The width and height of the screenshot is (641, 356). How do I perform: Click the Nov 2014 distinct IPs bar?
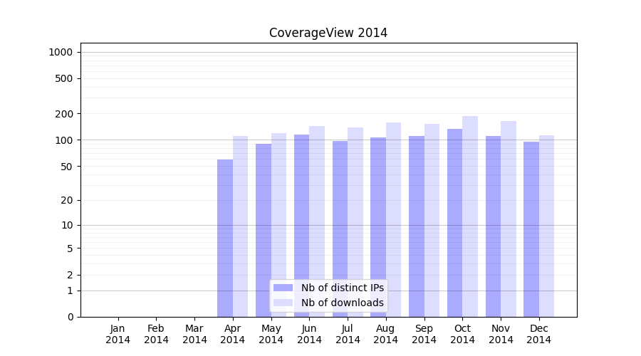[x=493, y=226]
